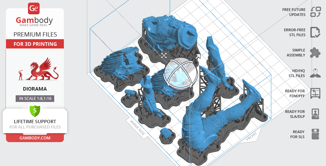The height and width of the screenshot is (166, 326).
Task: Open the GAMBODY.COM link
Action: (x=35, y=137)
